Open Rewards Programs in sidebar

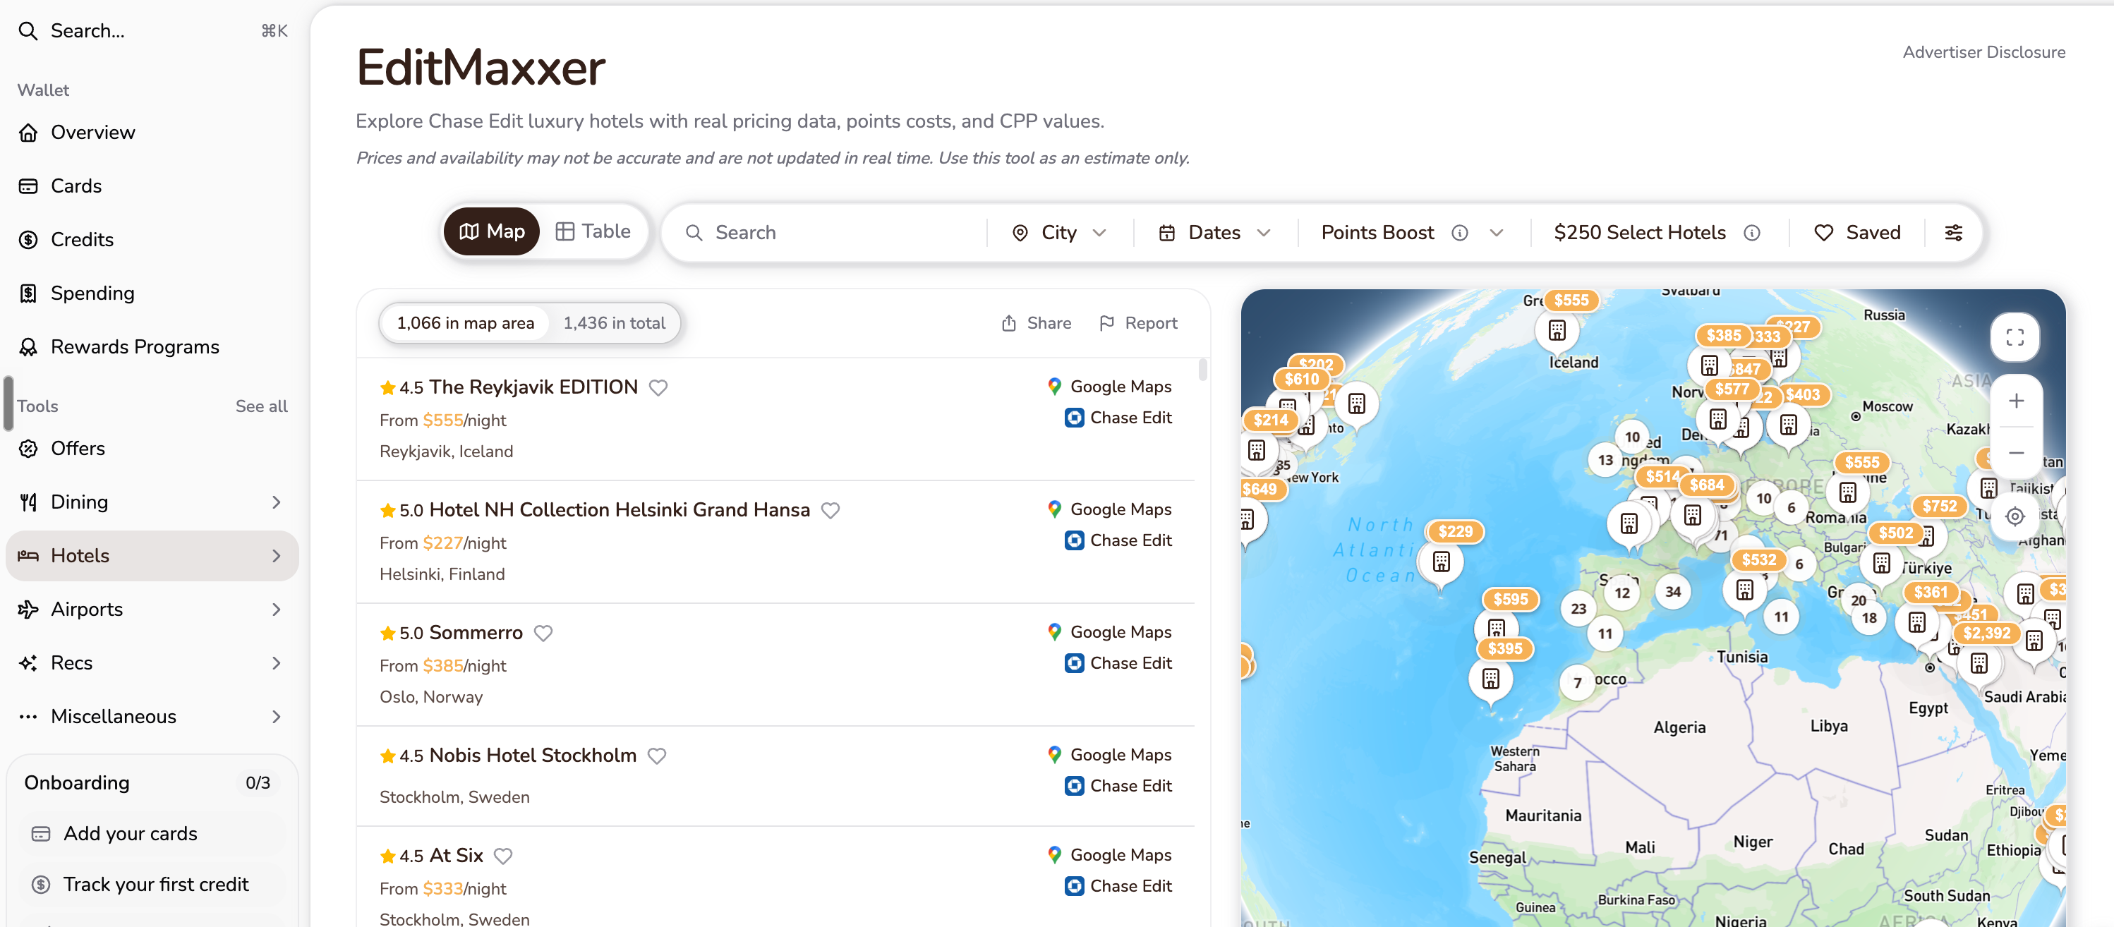pyautogui.click(x=152, y=347)
